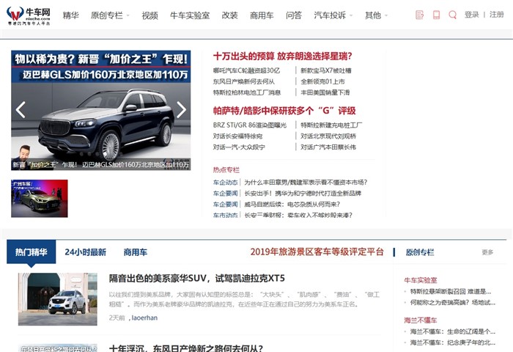Open 对话北京现代刘观桥 link
Viewport: 513px width, 352px height.
[328, 136]
